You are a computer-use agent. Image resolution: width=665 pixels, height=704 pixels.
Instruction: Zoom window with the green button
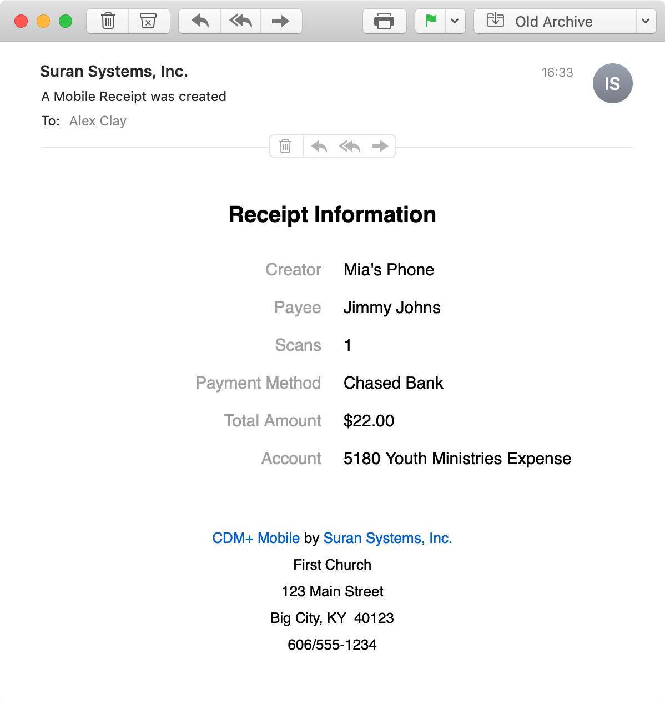[x=66, y=22]
